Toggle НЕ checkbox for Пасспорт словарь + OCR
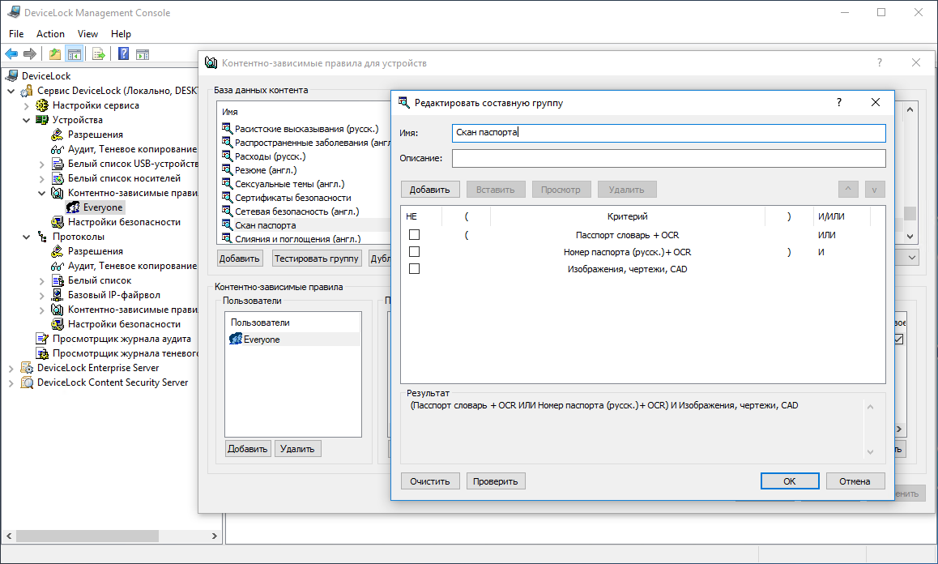The image size is (938, 564). (x=414, y=235)
